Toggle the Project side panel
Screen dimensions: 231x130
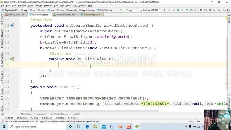coord(2,19)
